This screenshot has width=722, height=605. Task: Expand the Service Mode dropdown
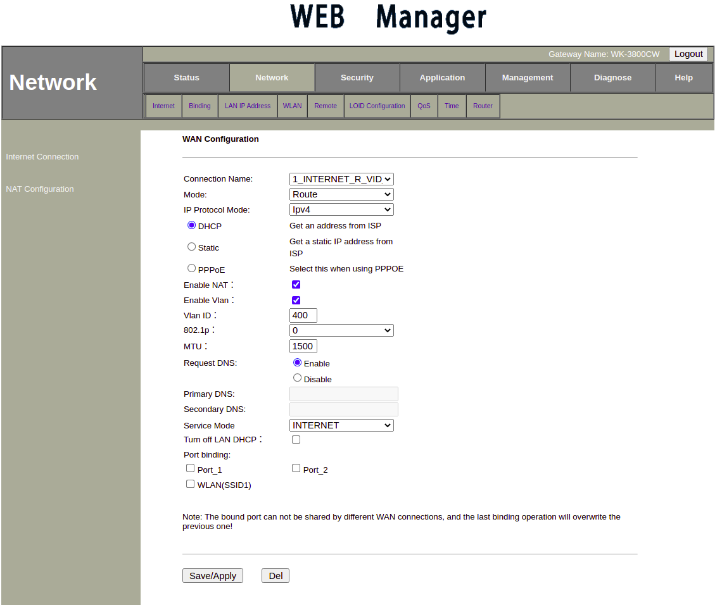(341, 425)
